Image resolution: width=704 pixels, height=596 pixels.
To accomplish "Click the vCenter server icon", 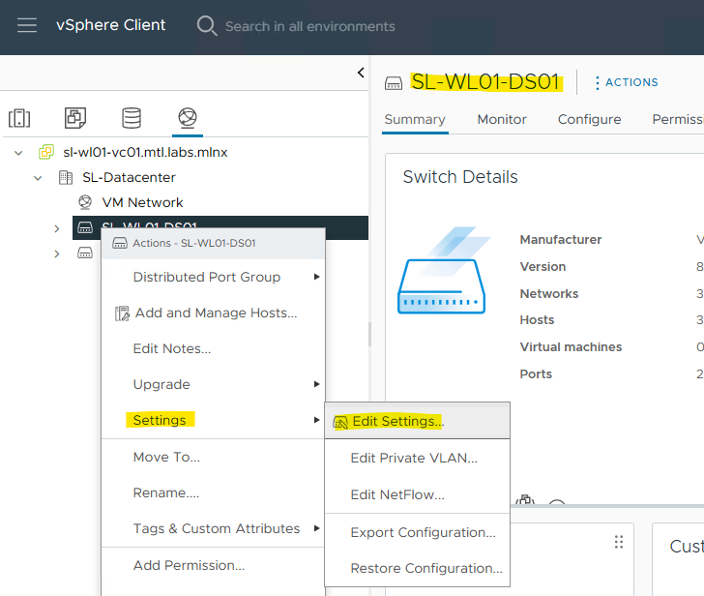I will pyautogui.click(x=46, y=152).
